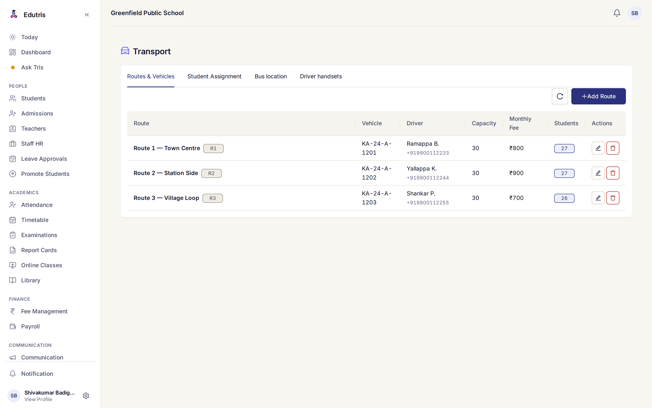
Task: Click the SB avatar in the top right
Action: coord(635,13)
